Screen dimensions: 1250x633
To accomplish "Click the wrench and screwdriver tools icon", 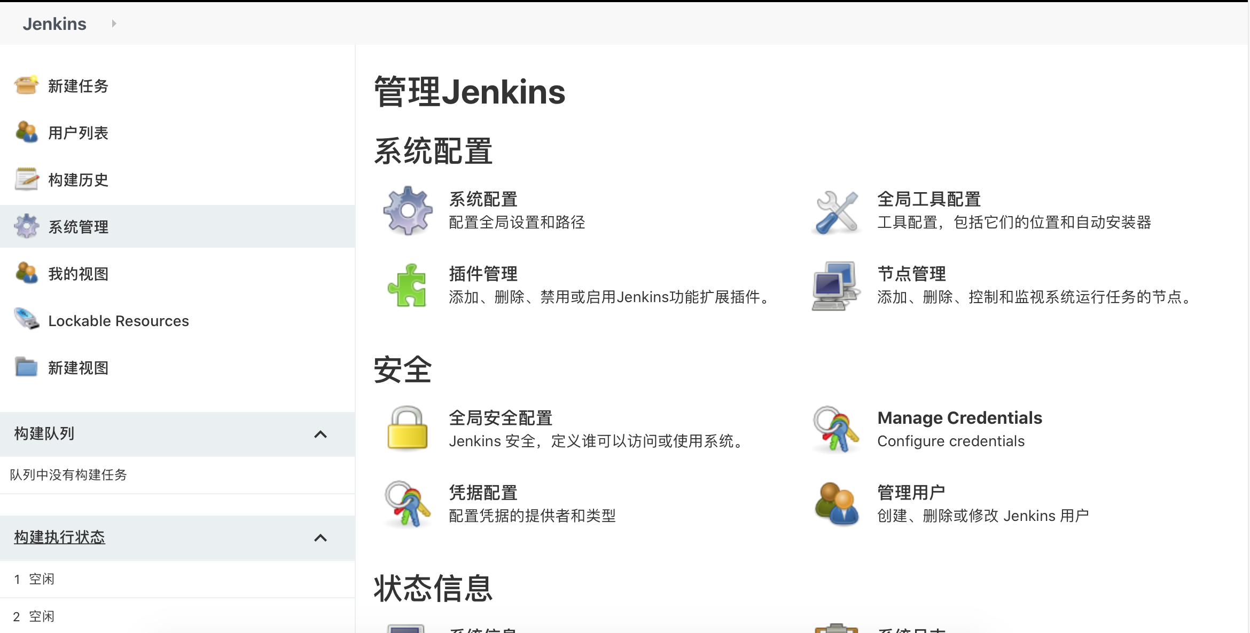I will [x=837, y=212].
